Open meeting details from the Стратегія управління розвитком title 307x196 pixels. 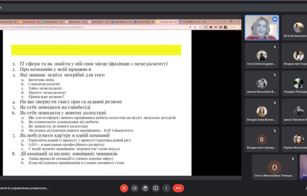24,188
